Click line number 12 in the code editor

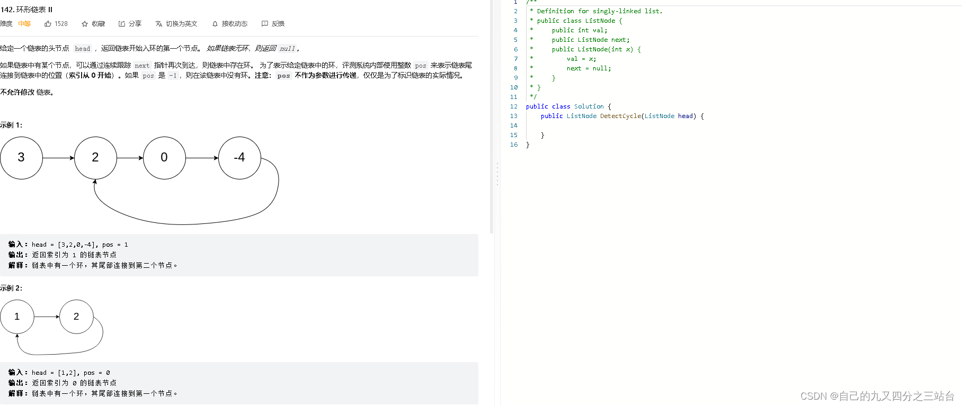514,106
